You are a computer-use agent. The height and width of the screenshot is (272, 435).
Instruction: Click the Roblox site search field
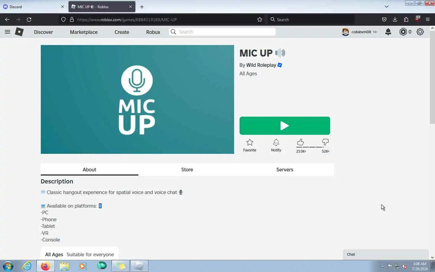222,32
